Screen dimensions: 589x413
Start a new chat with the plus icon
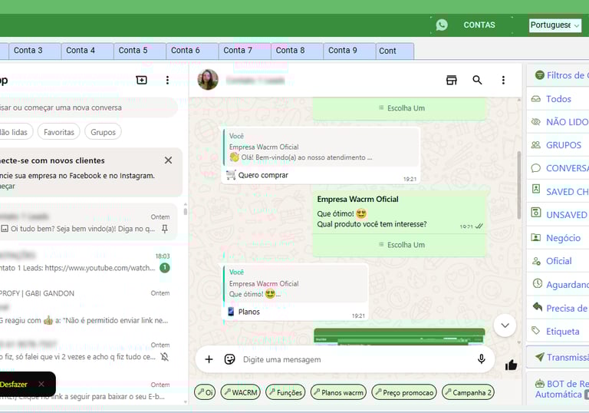pos(142,80)
